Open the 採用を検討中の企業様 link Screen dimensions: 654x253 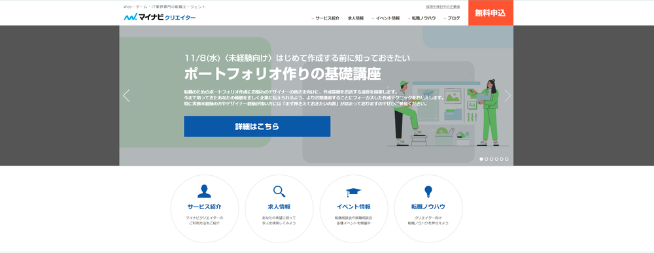pos(443,7)
